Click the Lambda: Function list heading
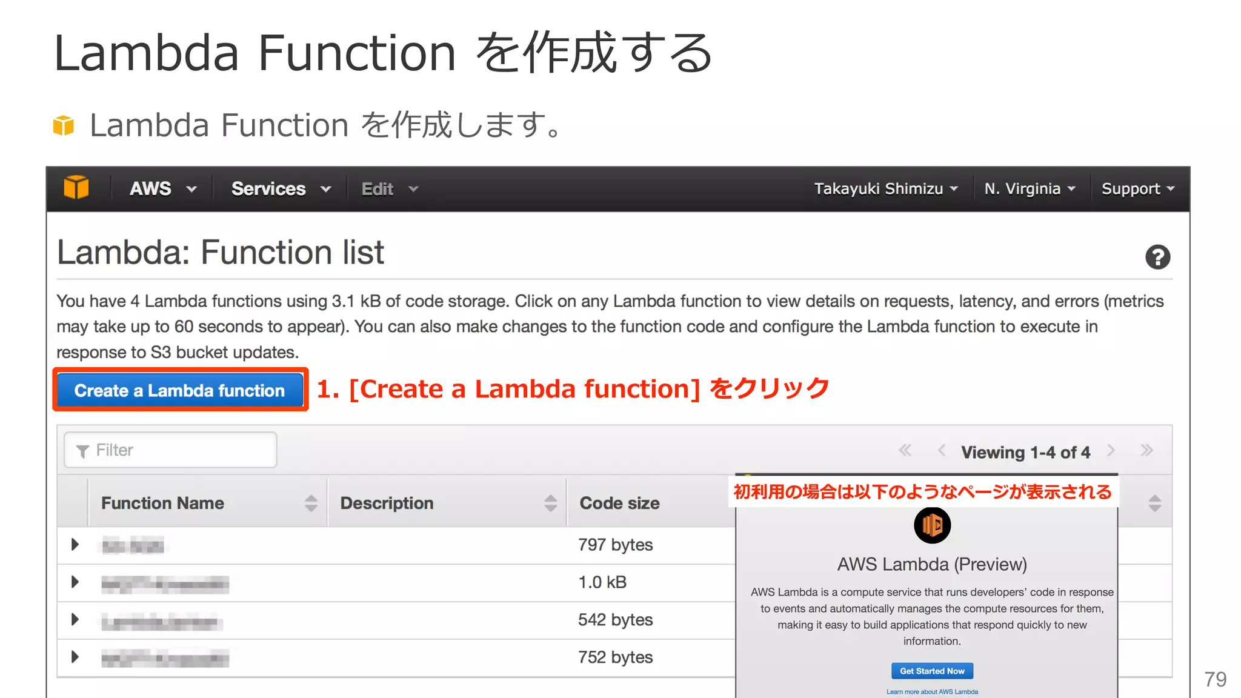Screen dimensions: 1241x698 click(221, 252)
